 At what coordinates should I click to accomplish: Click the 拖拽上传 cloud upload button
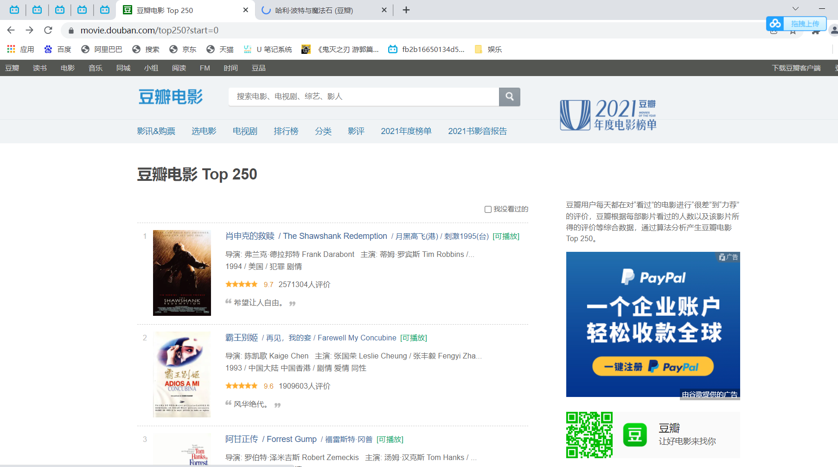tap(796, 24)
